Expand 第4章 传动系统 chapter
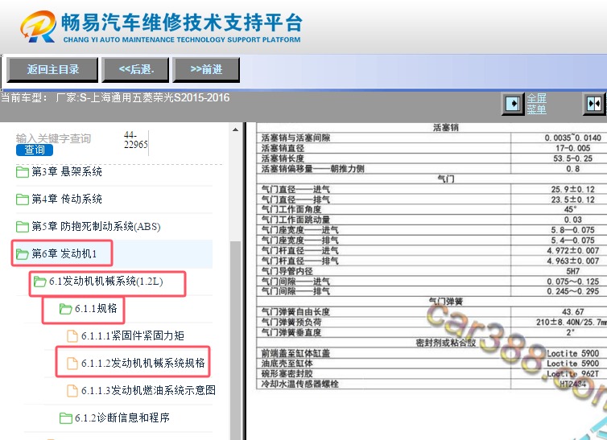The height and width of the screenshot is (440, 607). pyautogui.click(x=67, y=199)
